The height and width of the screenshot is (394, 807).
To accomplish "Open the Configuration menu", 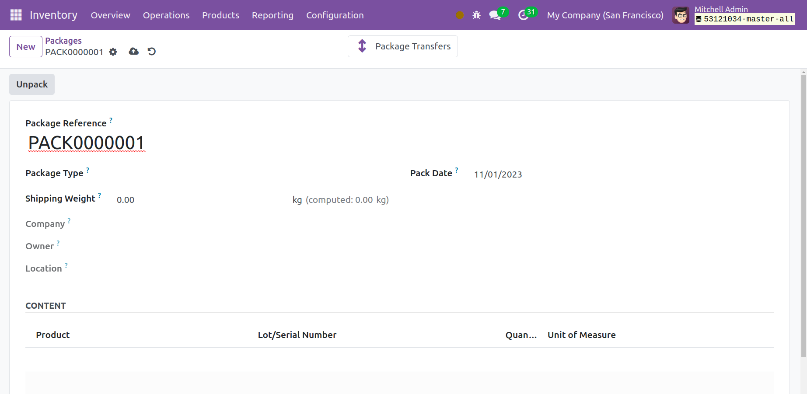I will pyautogui.click(x=335, y=15).
